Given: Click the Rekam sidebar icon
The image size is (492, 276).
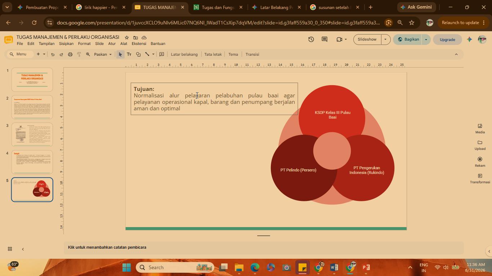Looking at the screenshot, I should 480,162.
